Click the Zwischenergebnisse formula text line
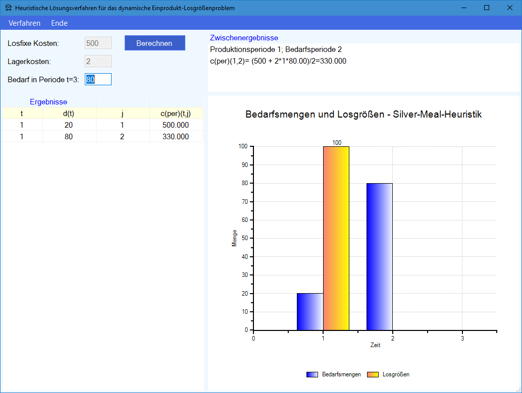This screenshot has height=393, width=522. coord(278,61)
